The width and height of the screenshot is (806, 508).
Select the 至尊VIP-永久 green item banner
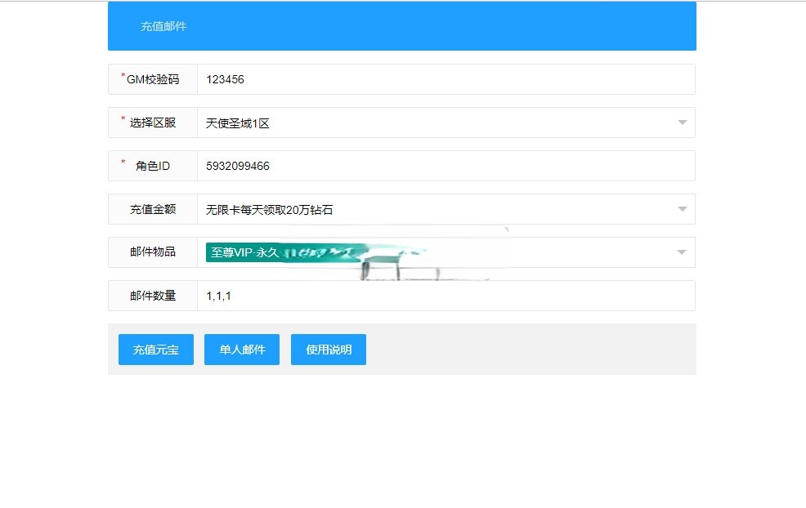point(245,252)
